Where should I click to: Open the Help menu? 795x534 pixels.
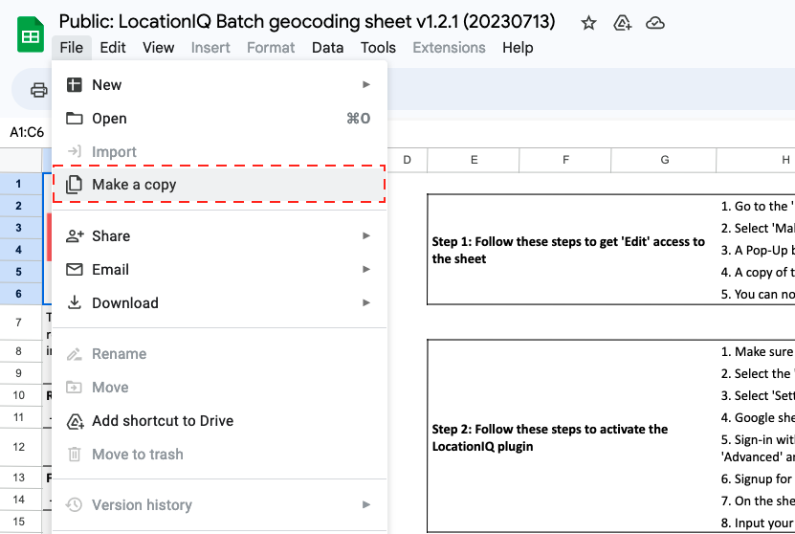518,48
